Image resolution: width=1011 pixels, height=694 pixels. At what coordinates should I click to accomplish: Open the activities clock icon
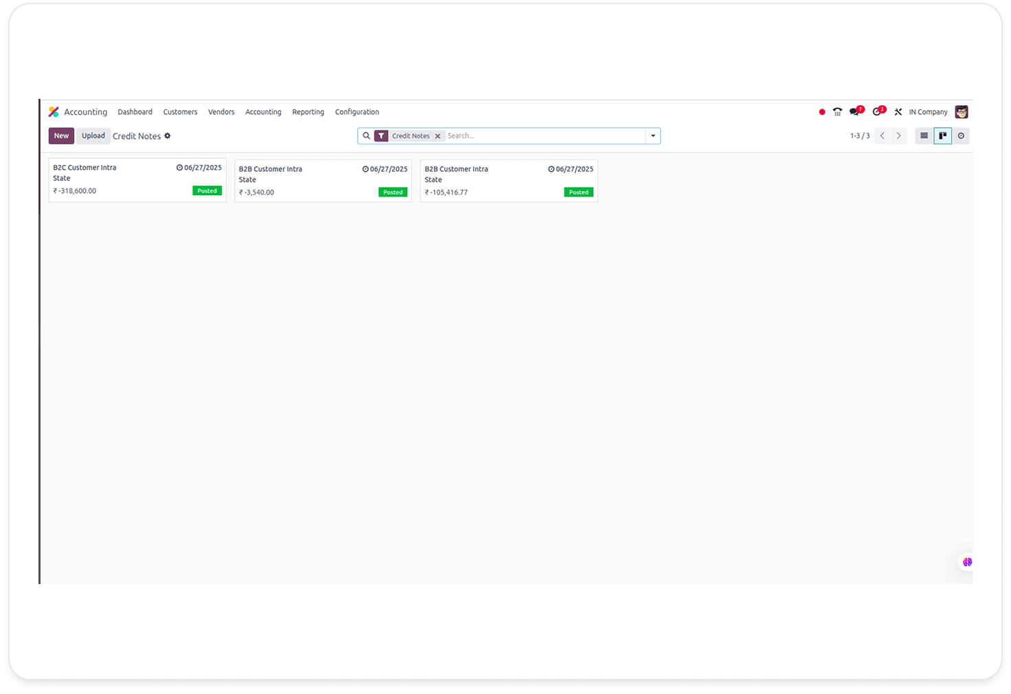[877, 112]
